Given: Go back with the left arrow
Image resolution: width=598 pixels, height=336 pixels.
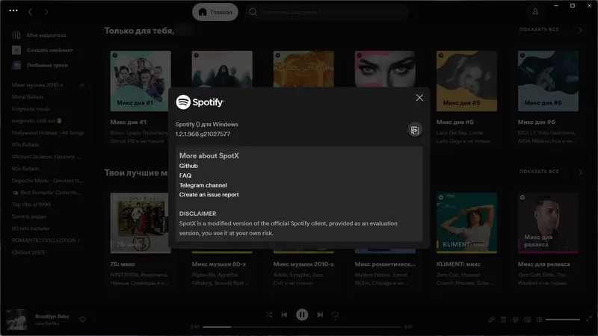Looking at the screenshot, I should pos(30,12).
